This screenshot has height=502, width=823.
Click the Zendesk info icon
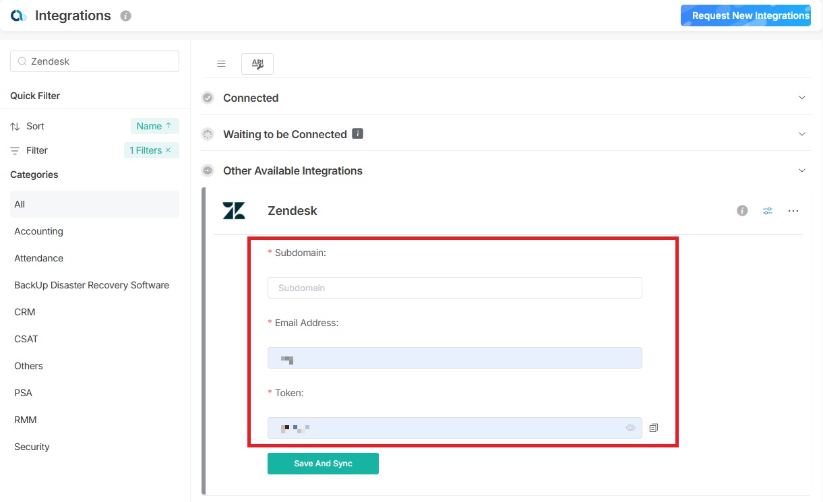pyautogui.click(x=742, y=211)
